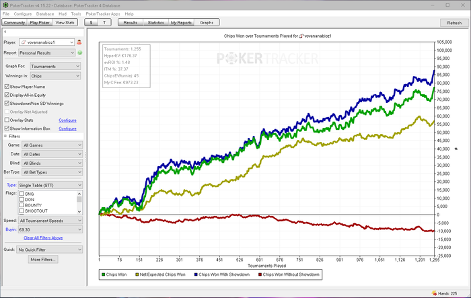The width and height of the screenshot is (471, 298).
Task: Click the green Chips Won legend swatch
Action: (x=104, y=274)
